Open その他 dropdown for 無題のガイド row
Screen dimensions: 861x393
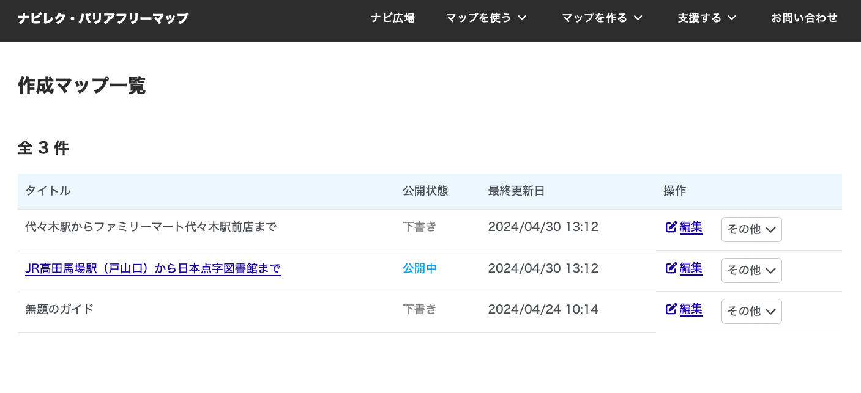(751, 311)
